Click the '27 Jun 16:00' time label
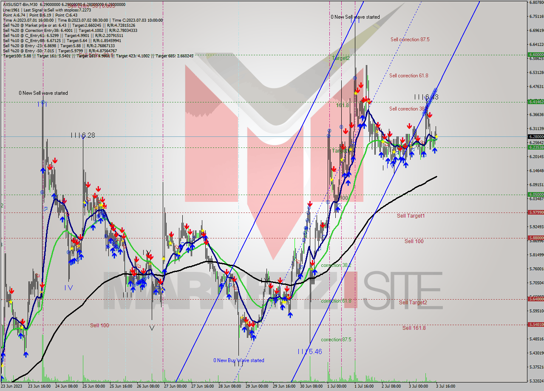 [x=202, y=386]
